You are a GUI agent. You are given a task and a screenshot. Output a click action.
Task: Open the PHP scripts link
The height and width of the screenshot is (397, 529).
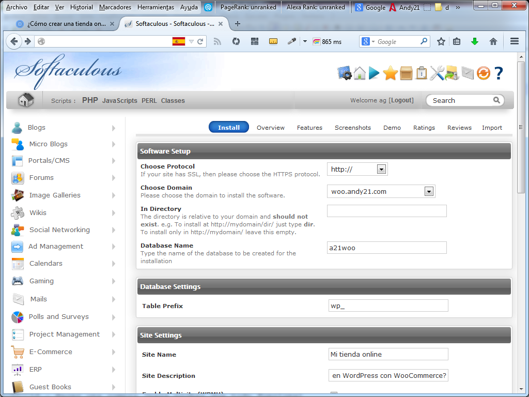90,100
